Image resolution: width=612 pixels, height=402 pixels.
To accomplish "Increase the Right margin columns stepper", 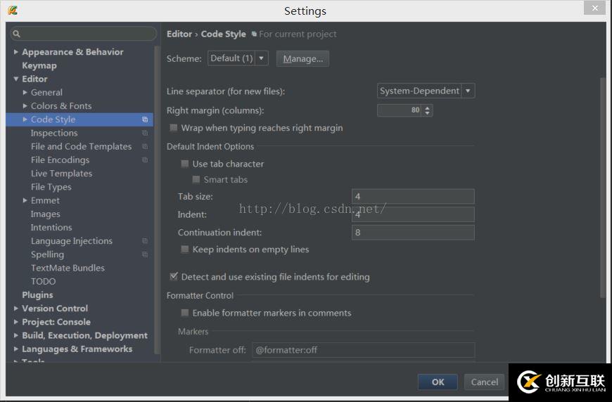I will (428, 108).
